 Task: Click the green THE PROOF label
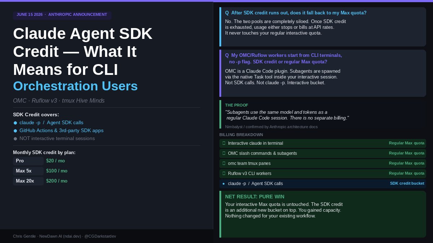(x=237, y=105)
